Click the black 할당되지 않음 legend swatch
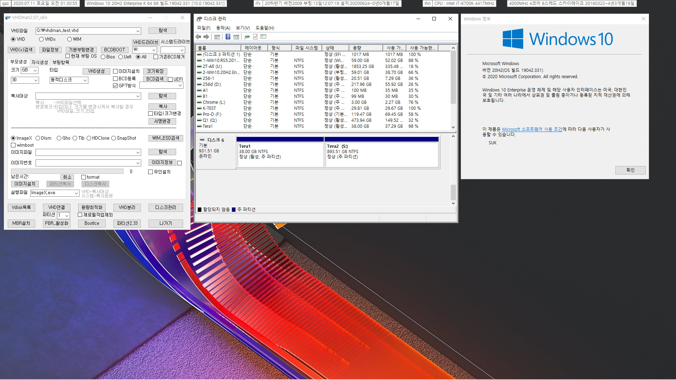Viewport: 676px width, 380px height. point(200,210)
